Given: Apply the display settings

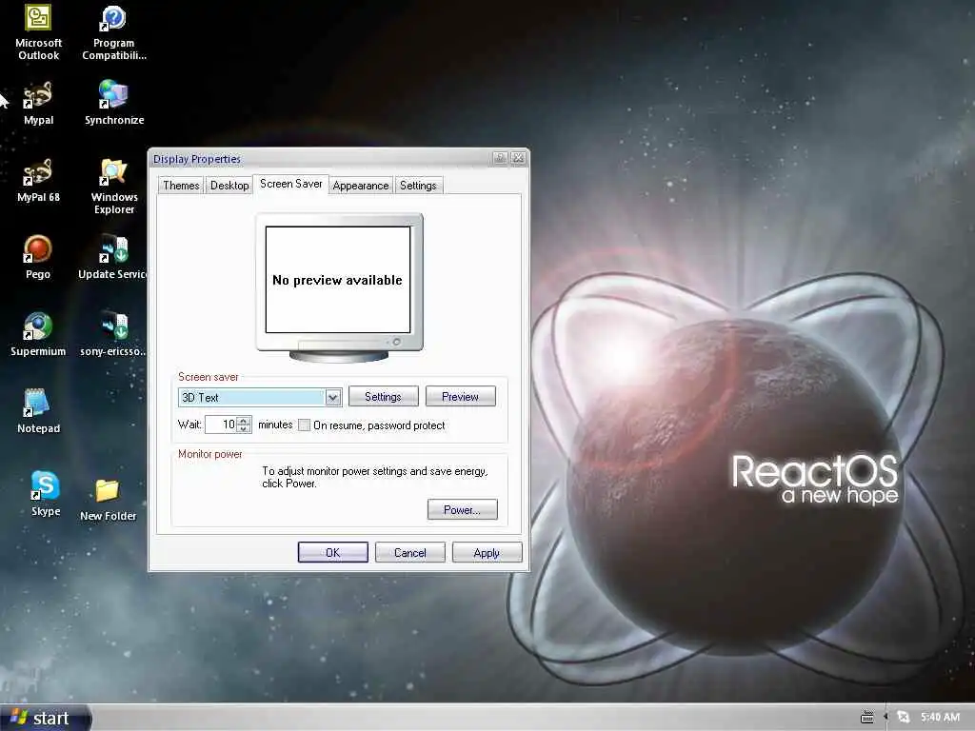Looking at the screenshot, I should 487,553.
